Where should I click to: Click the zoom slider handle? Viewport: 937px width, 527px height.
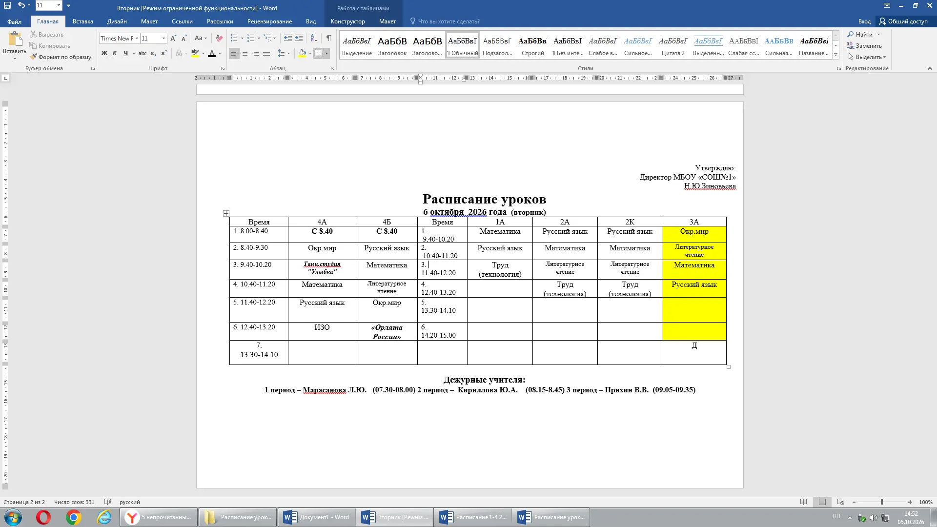(x=881, y=502)
